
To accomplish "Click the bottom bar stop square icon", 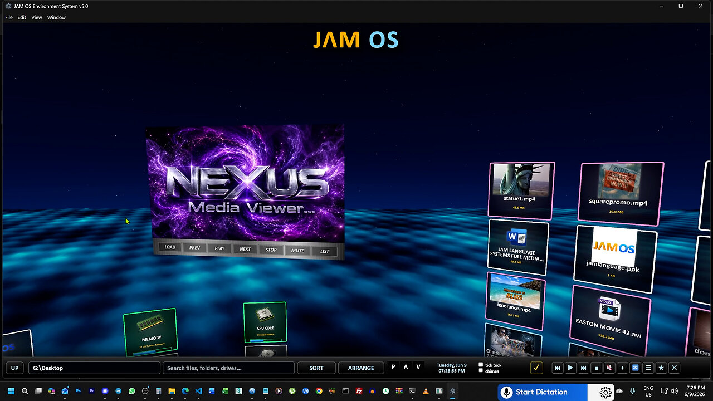I will (x=596, y=368).
